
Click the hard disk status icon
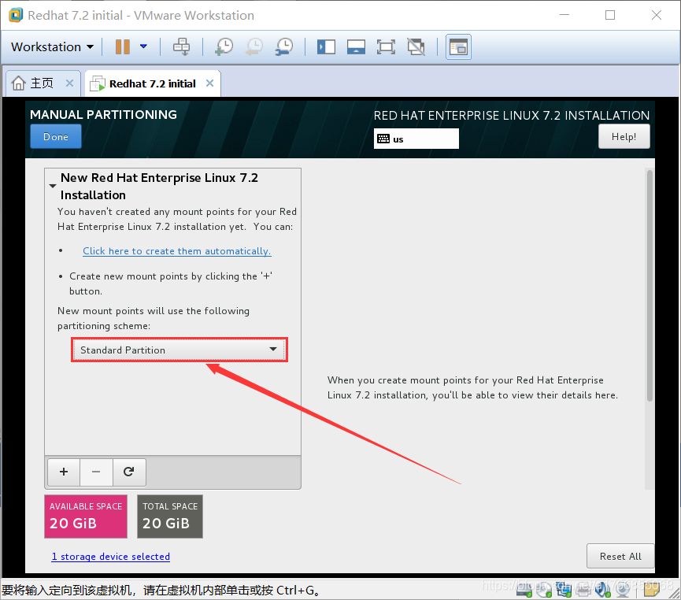click(524, 589)
